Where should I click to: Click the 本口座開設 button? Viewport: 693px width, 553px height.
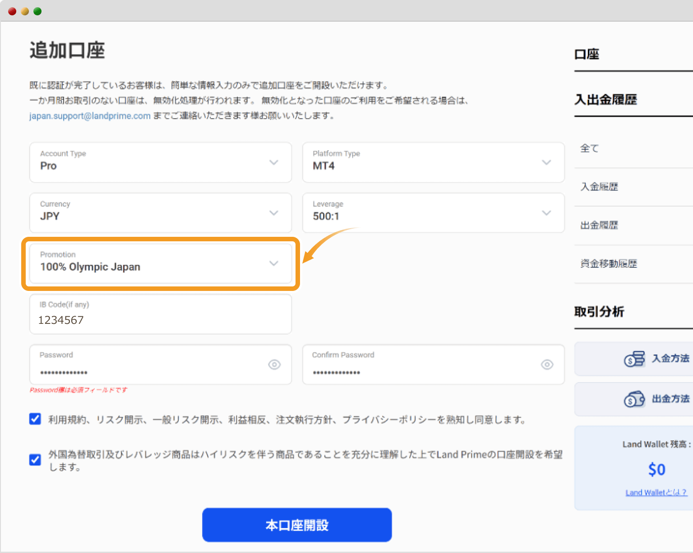pyautogui.click(x=297, y=525)
